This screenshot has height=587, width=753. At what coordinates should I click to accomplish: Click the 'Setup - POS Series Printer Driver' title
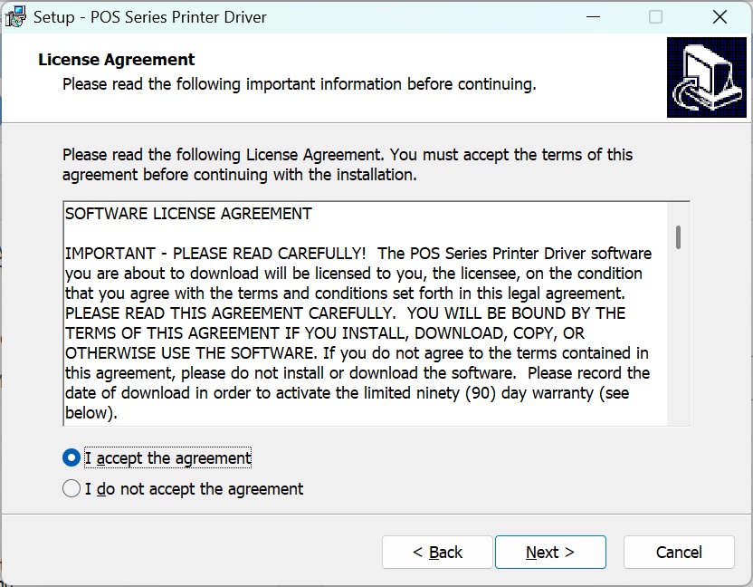pos(150,17)
